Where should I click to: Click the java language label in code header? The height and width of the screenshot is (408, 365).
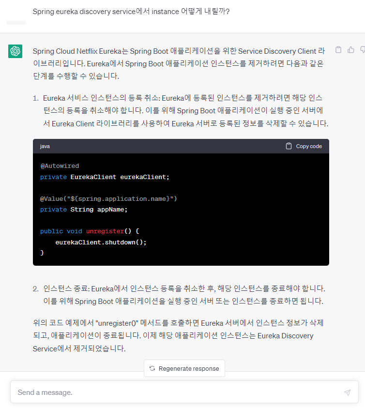(45, 146)
